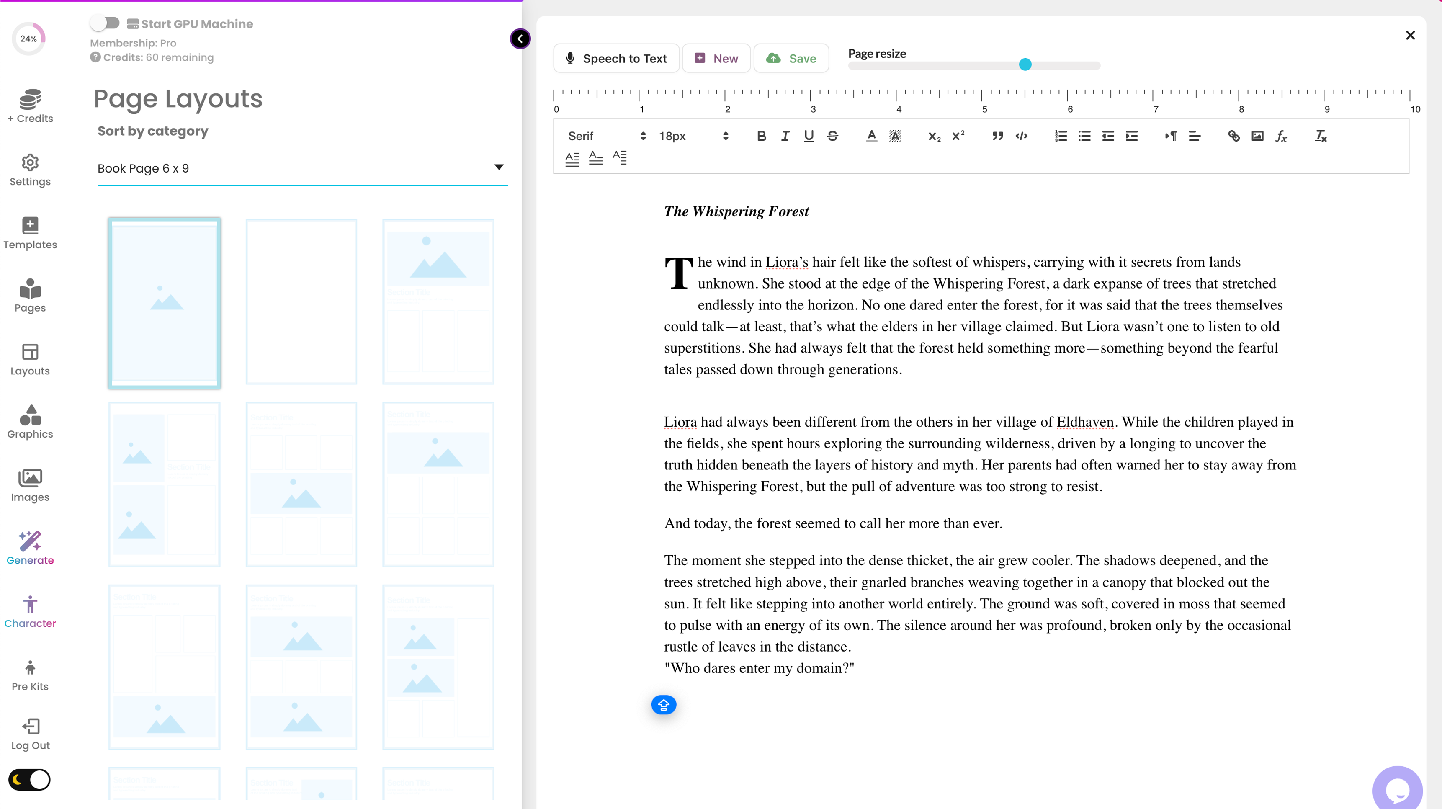Switch the text direction
The width and height of the screenshot is (1442, 809).
[x=1171, y=136]
